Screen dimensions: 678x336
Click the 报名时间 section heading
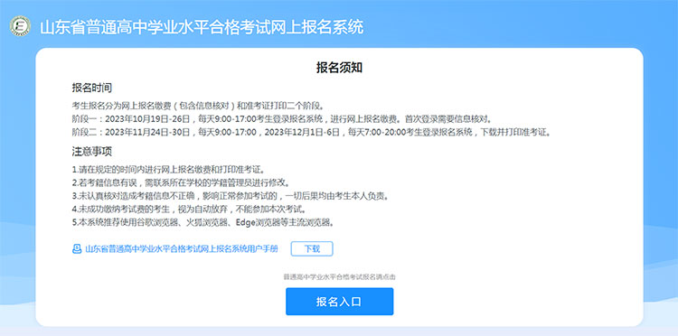92,89
